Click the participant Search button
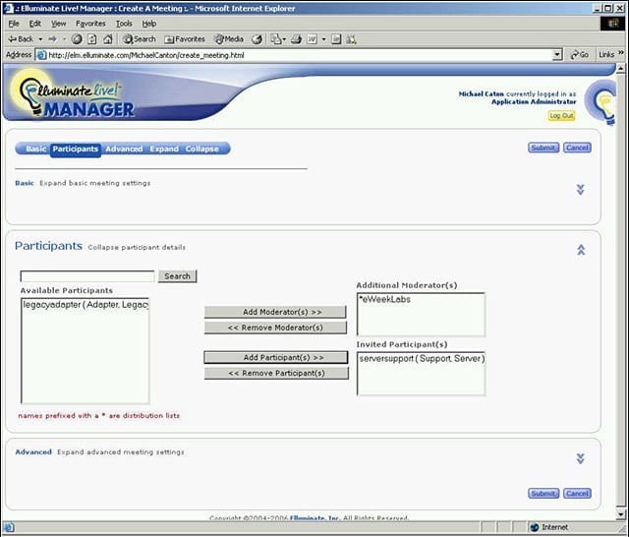This screenshot has width=629, height=537. (x=177, y=276)
